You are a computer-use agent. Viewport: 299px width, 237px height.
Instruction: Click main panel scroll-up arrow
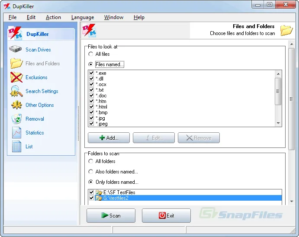(292, 44)
